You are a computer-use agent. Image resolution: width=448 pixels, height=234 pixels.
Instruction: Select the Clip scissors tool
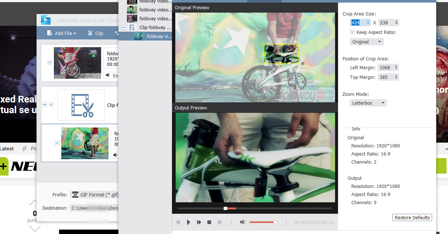click(95, 33)
